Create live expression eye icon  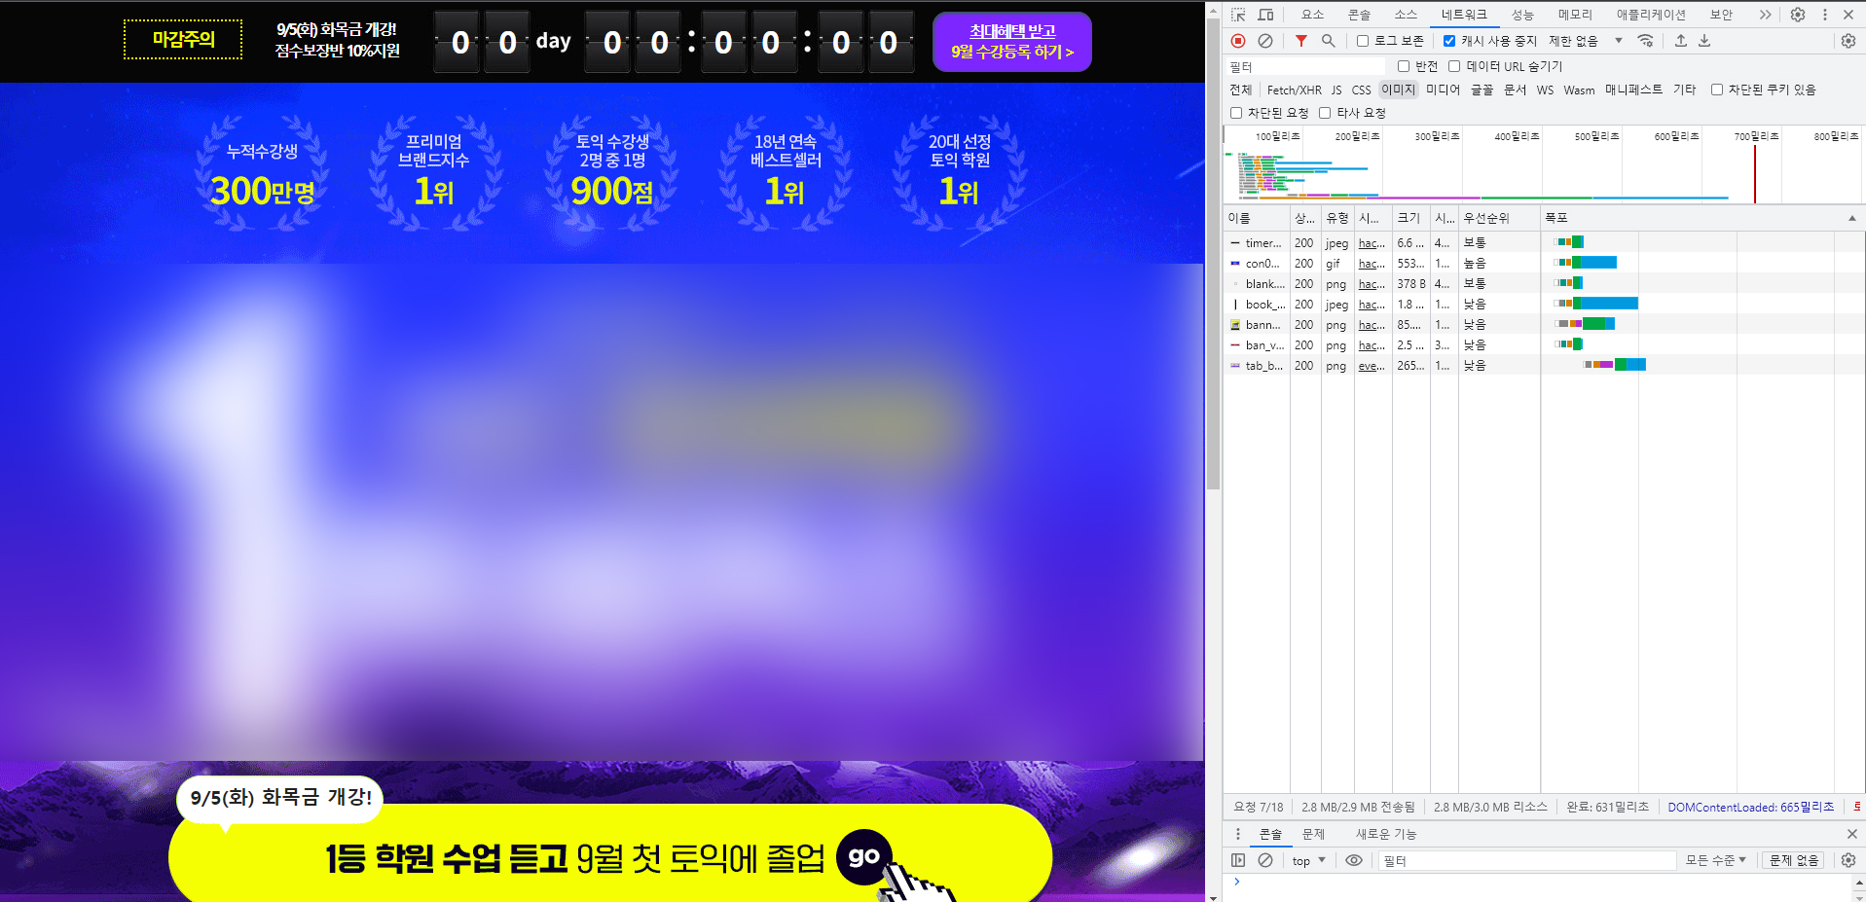[x=1353, y=860]
